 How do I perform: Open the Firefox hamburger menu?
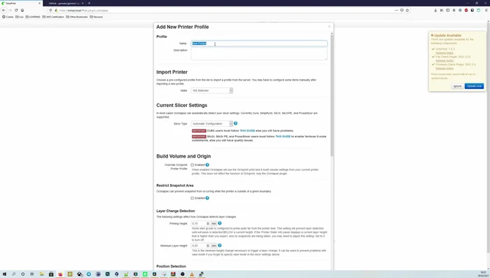pos(486,11)
